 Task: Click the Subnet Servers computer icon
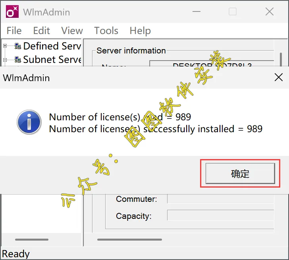pos(18,59)
